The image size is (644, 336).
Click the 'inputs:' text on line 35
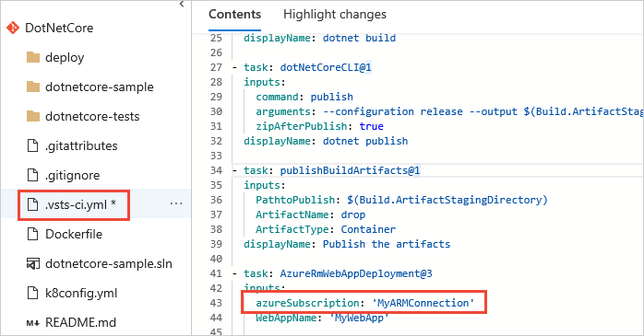click(x=265, y=185)
